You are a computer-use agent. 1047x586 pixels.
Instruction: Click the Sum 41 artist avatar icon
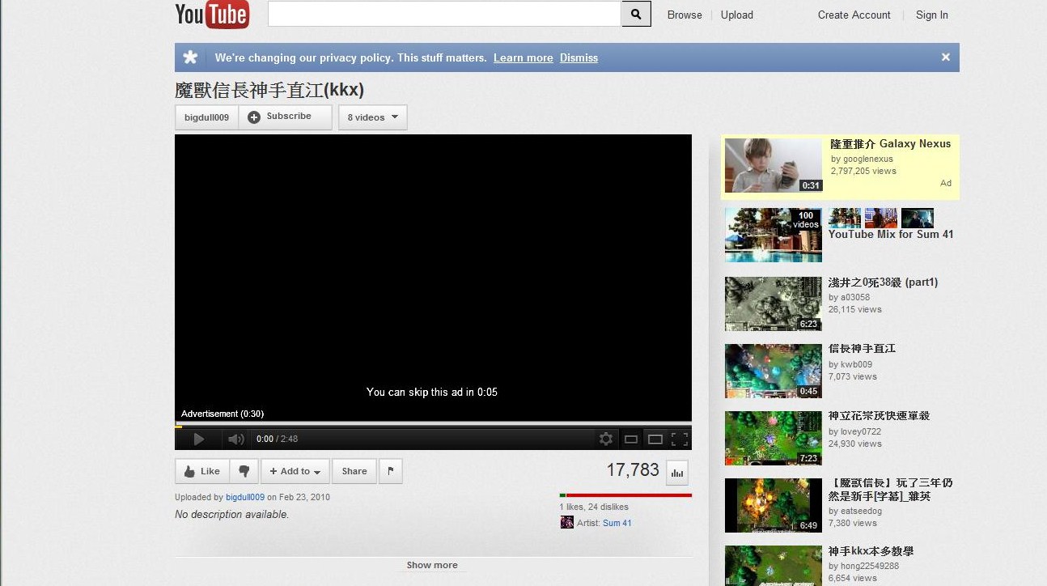pyautogui.click(x=567, y=523)
